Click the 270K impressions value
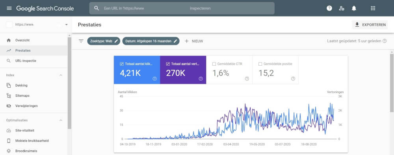This screenshot has height=155, width=394. [x=176, y=73]
